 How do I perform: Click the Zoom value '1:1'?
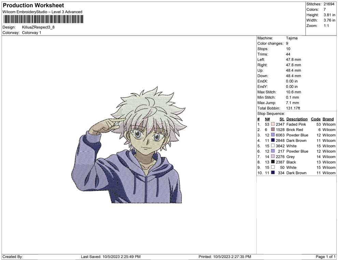(x=326, y=26)
